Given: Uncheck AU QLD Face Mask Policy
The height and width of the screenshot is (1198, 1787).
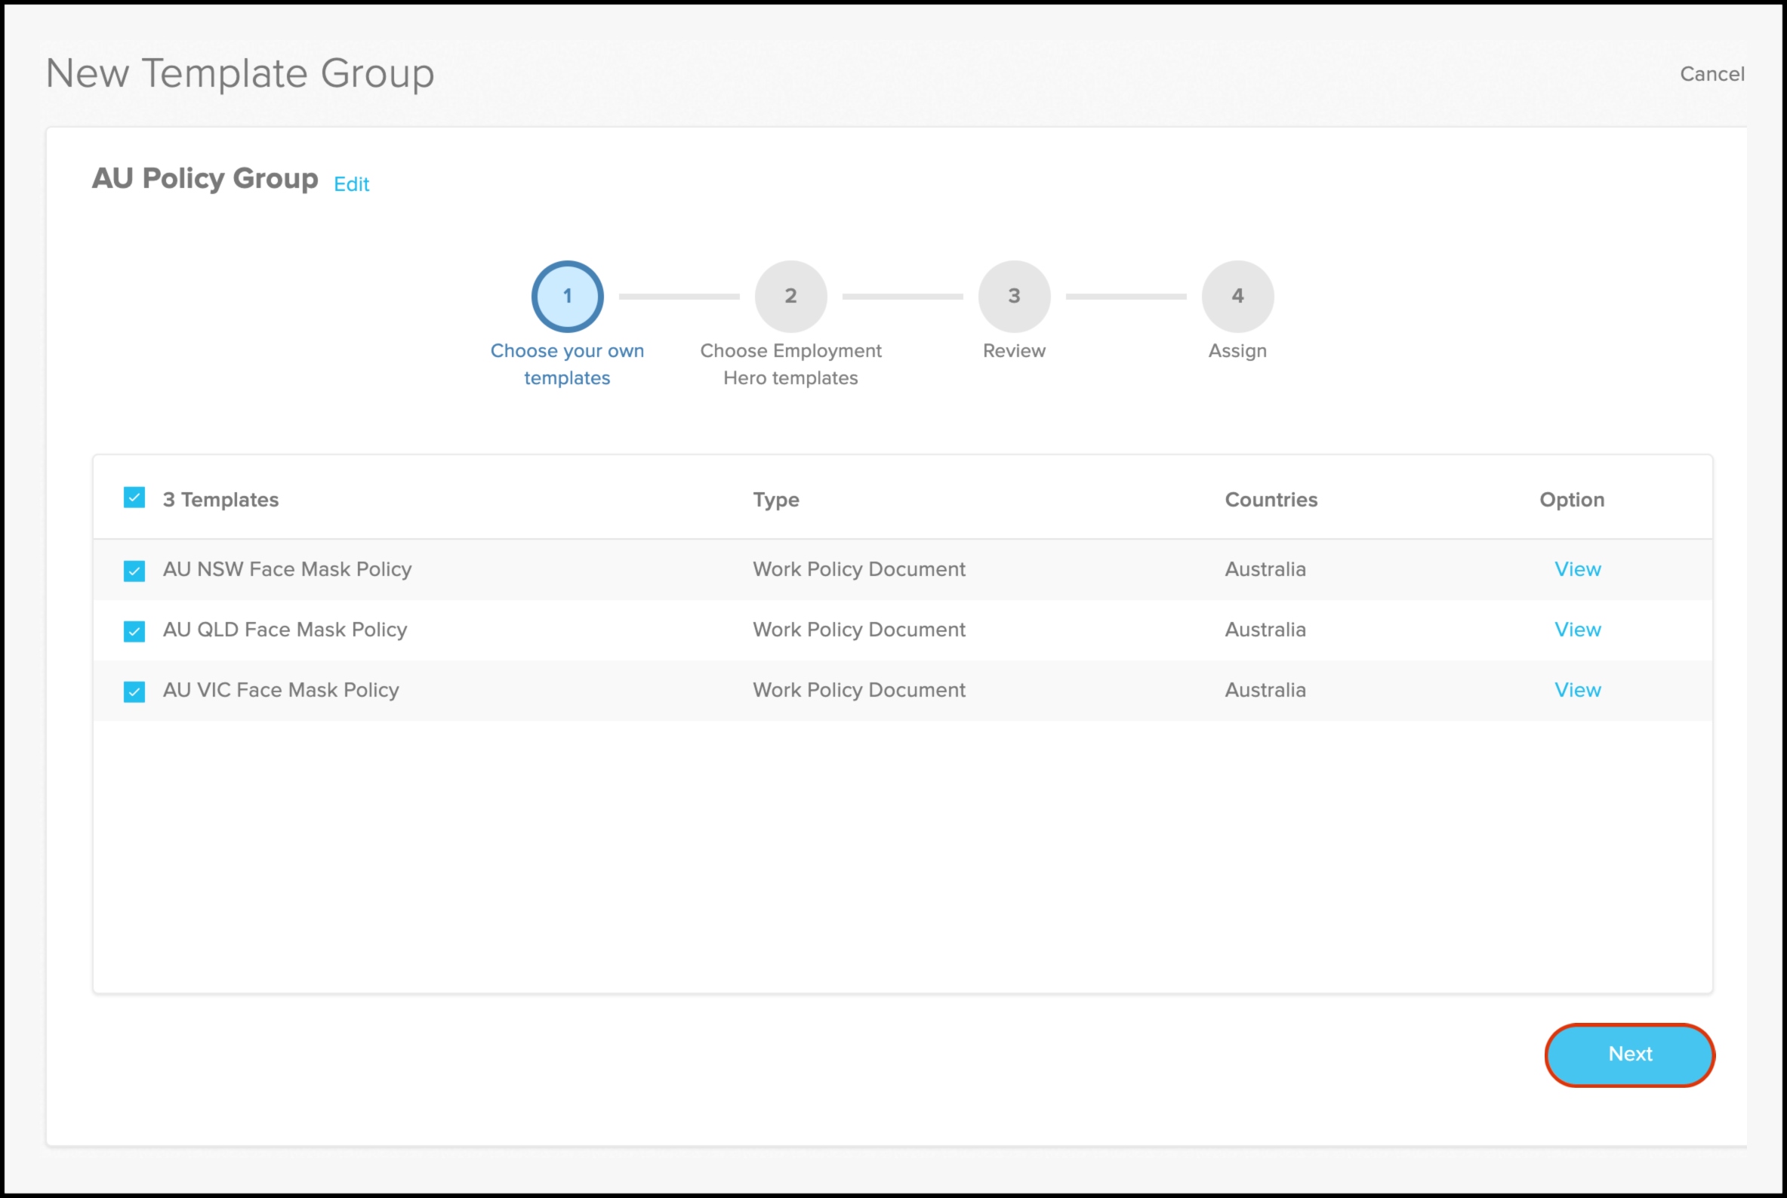Looking at the screenshot, I should tap(134, 631).
